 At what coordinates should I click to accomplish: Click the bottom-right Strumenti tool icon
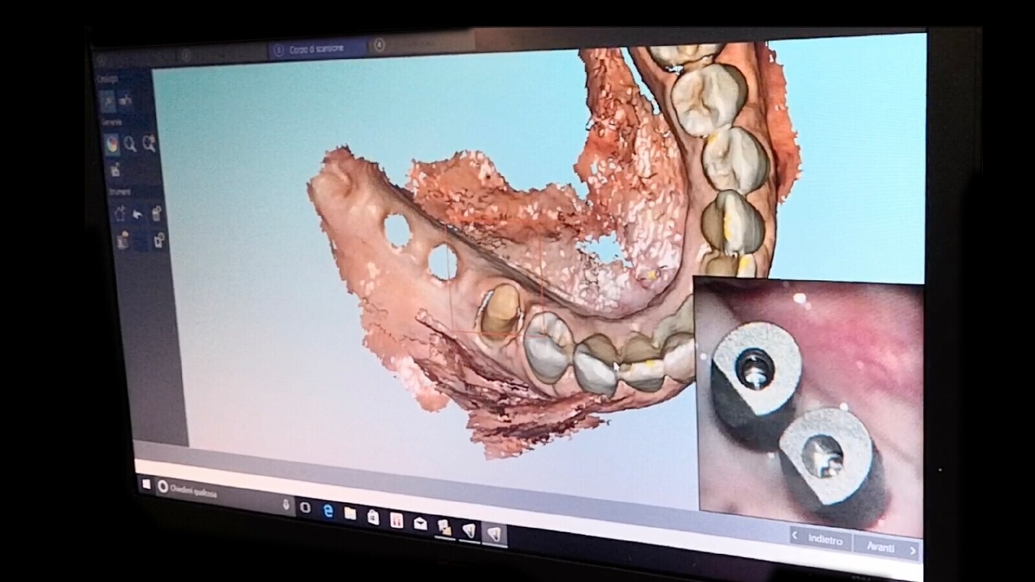158,241
